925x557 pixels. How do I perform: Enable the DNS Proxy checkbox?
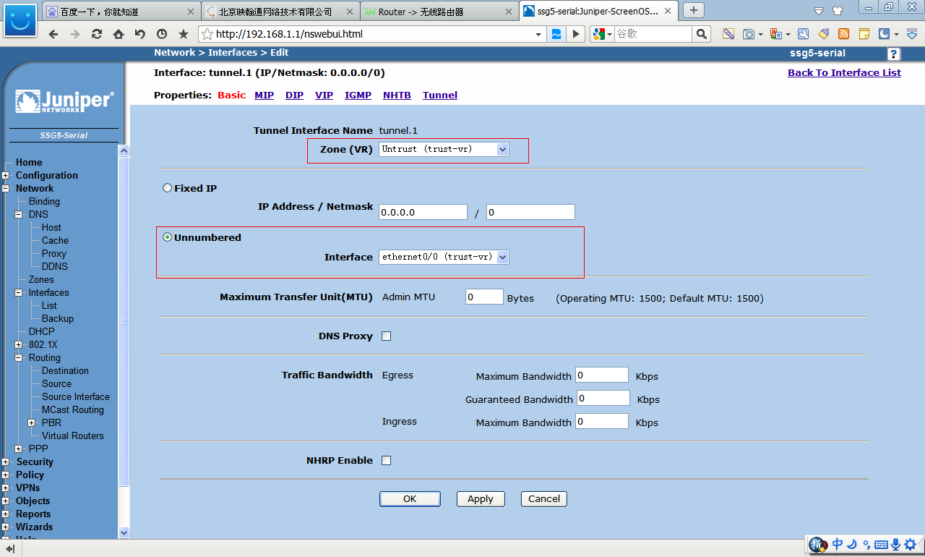[x=386, y=336]
